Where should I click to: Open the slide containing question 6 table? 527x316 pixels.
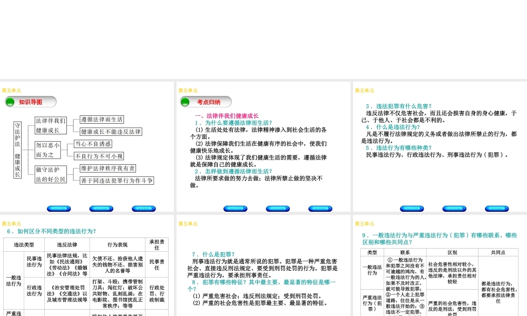point(87,265)
